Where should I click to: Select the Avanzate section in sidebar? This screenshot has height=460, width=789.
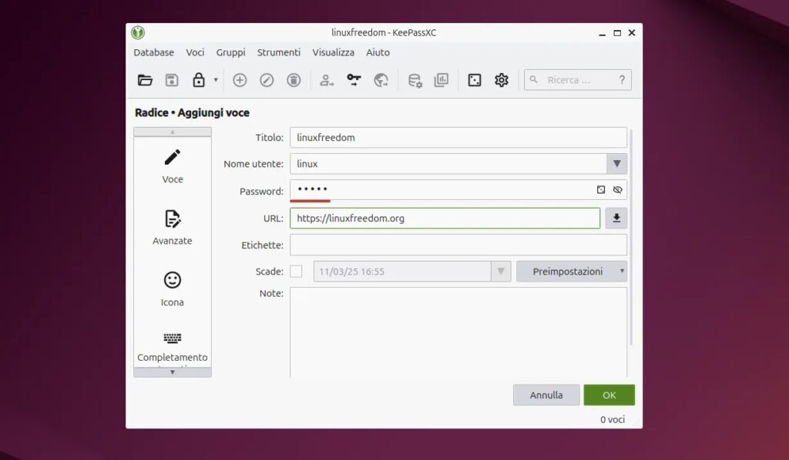[172, 228]
